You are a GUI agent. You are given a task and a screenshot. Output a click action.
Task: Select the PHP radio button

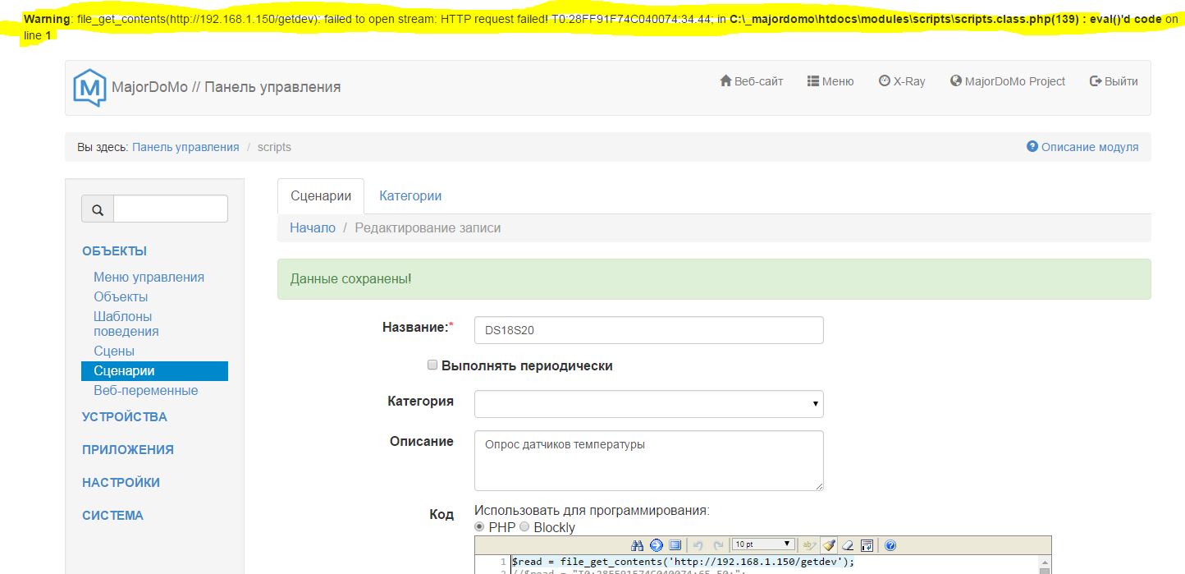[x=479, y=527]
